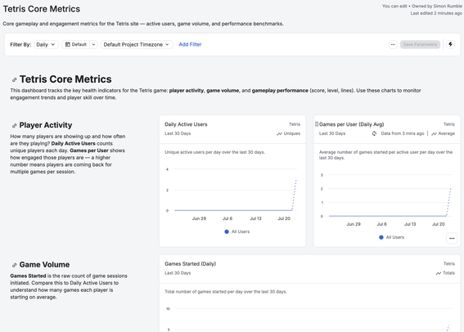464x332 pixels.
Task: Click 'Total number of games started' description
Action: [226, 292]
